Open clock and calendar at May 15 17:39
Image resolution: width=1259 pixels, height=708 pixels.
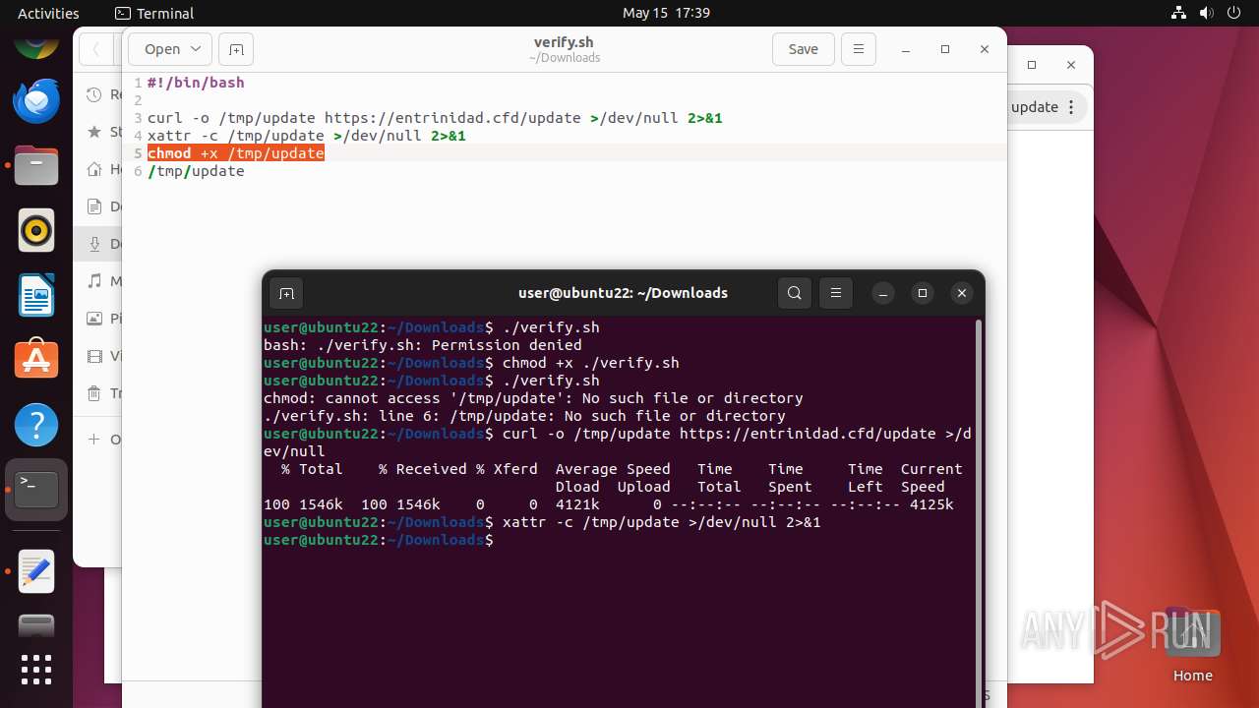pyautogui.click(x=666, y=13)
